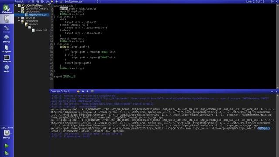This screenshot has width=279, height=157.
Task: Open Analyze mode in the sidebar
Action: 7,59
